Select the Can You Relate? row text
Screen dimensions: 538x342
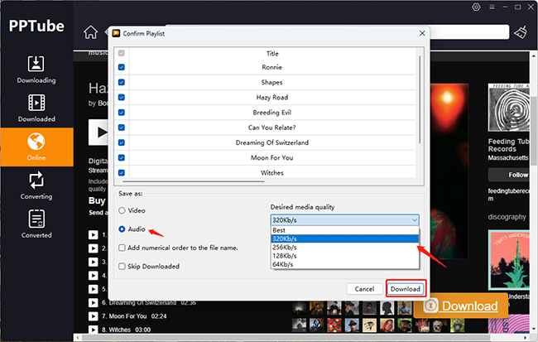pyautogui.click(x=271, y=128)
